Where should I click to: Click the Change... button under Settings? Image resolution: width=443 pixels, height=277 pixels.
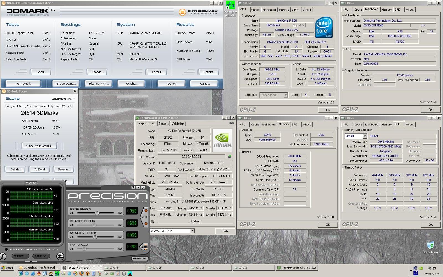coord(97,72)
